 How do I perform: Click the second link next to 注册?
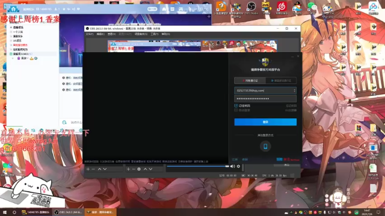245,160
